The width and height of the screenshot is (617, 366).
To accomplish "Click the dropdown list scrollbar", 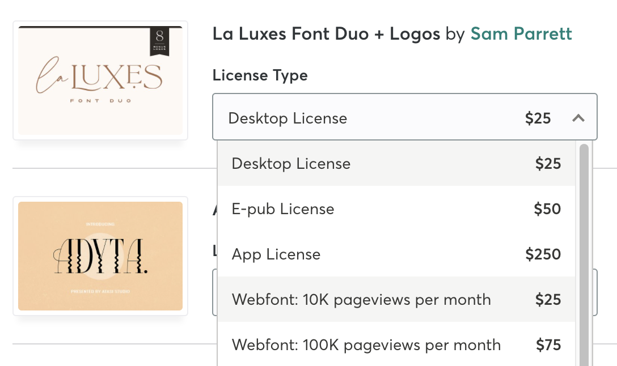I will coord(584,255).
